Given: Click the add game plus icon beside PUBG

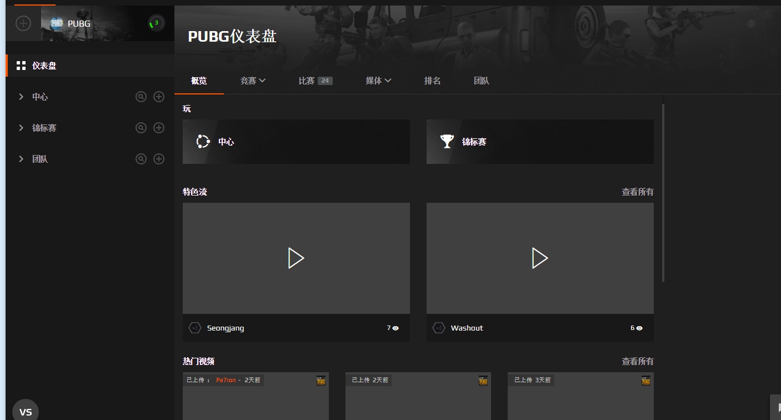Looking at the screenshot, I should [x=23, y=23].
